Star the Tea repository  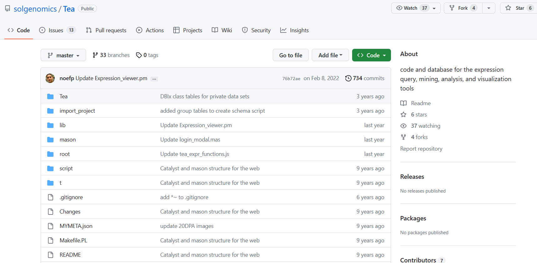coord(519,8)
